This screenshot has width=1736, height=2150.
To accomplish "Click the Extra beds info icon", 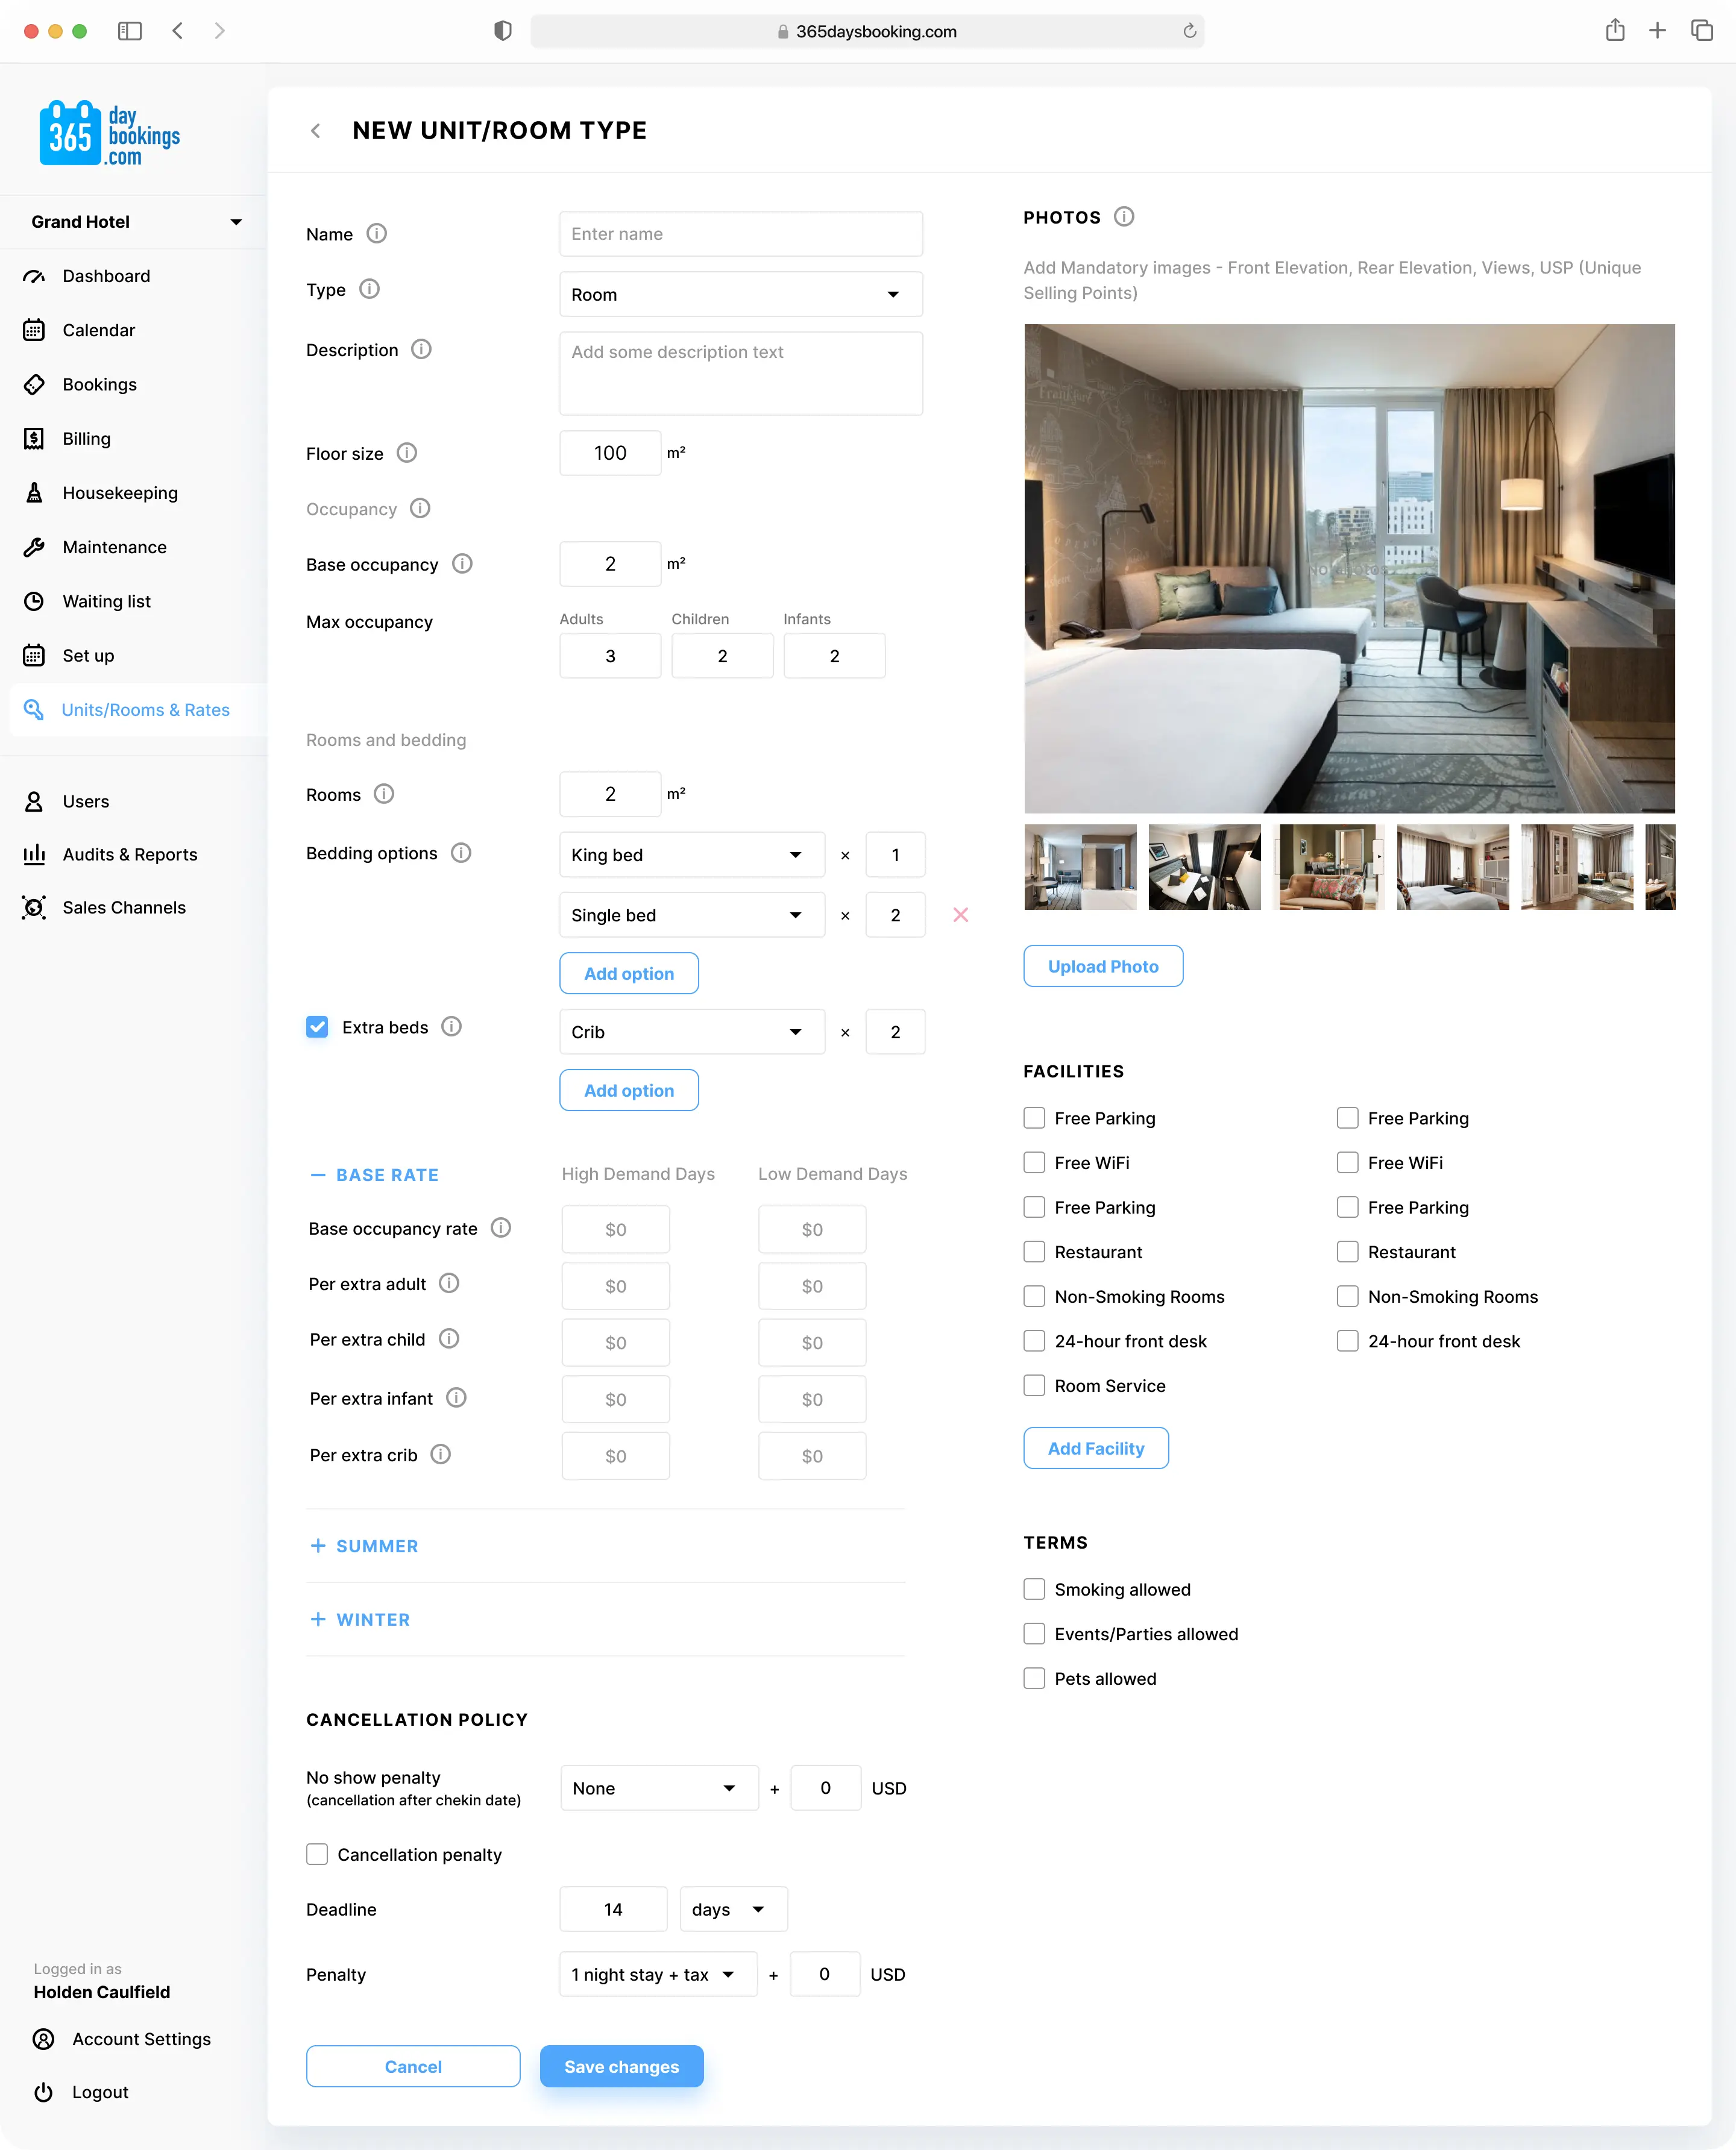I will point(451,1027).
